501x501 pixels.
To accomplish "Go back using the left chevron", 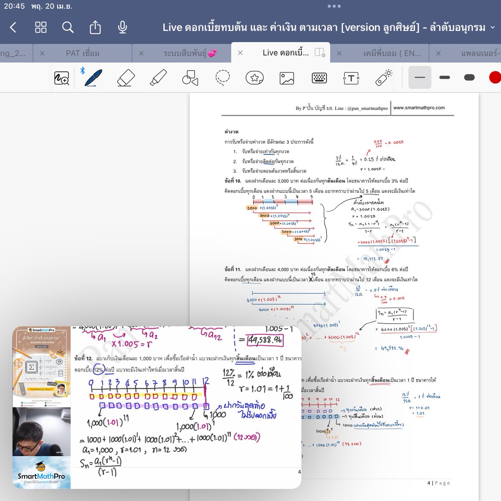I will (13, 28).
